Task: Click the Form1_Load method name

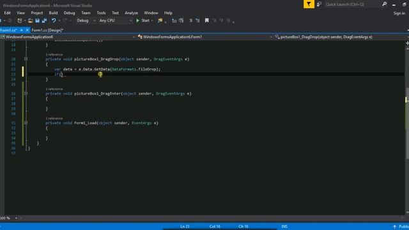Action: click(x=85, y=123)
